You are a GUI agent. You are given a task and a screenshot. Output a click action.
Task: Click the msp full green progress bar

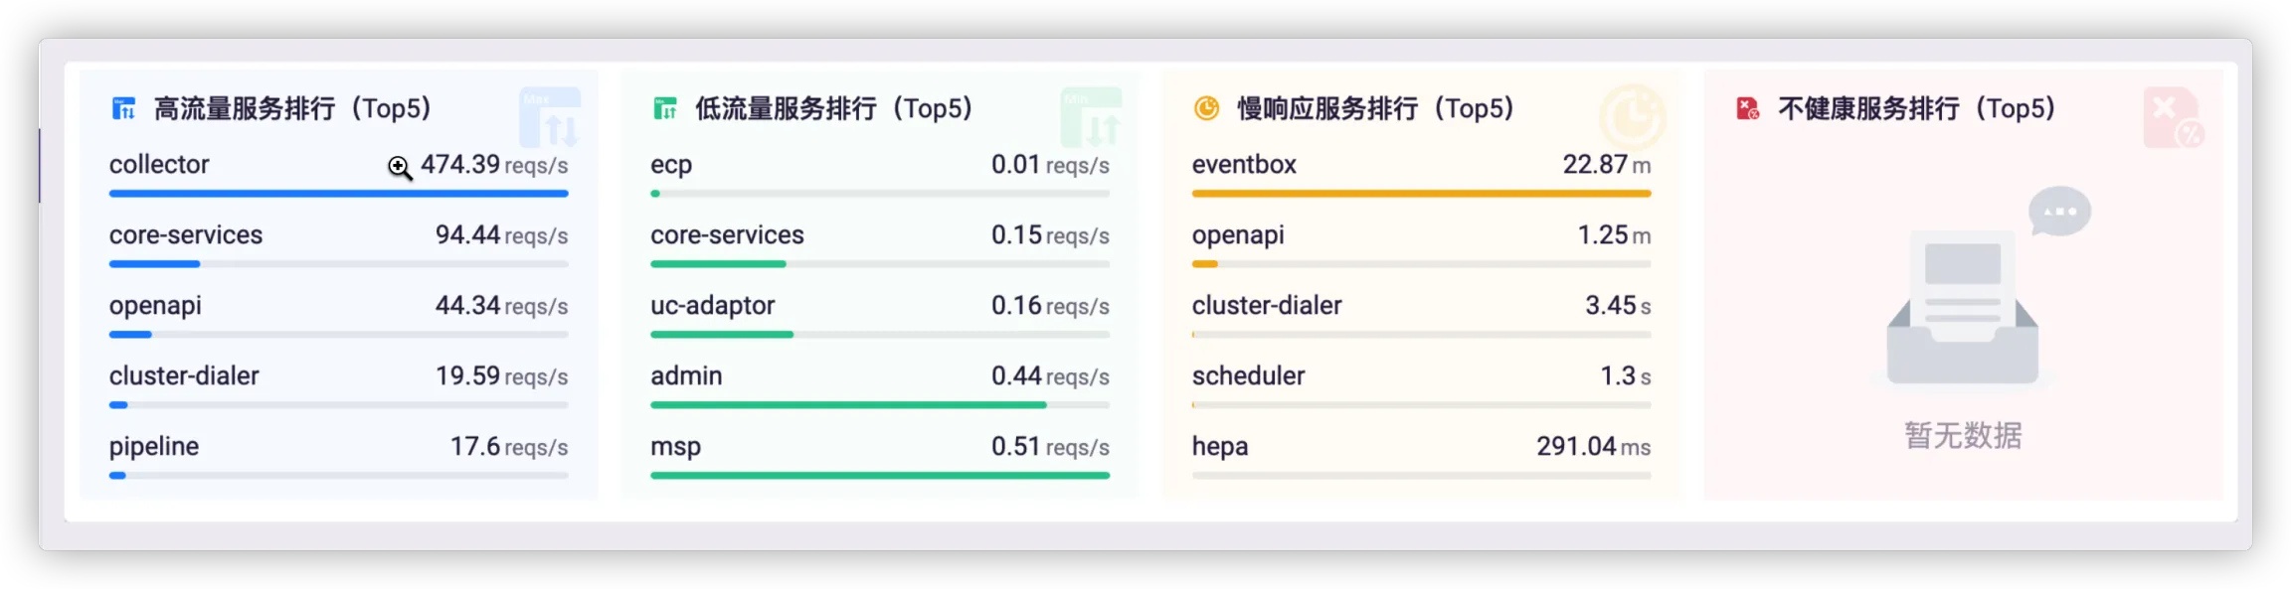coord(880,476)
